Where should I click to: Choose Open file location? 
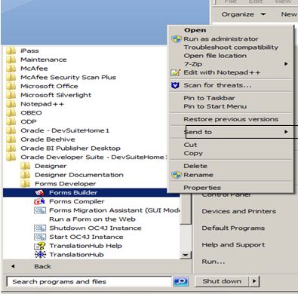click(x=215, y=56)
